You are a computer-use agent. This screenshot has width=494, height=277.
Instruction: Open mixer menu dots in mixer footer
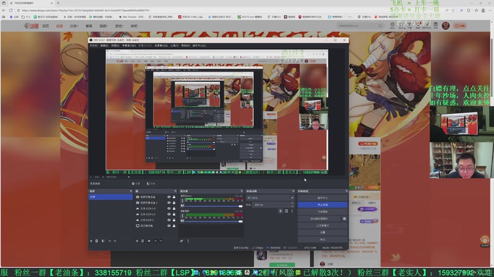pyautogui.click(x=188, y=241)
